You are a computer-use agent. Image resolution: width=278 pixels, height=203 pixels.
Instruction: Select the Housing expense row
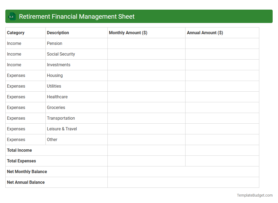coord(55,75)
